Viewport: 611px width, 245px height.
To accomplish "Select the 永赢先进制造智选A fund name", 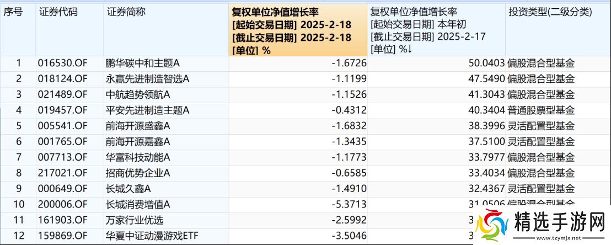I will 147,79.
